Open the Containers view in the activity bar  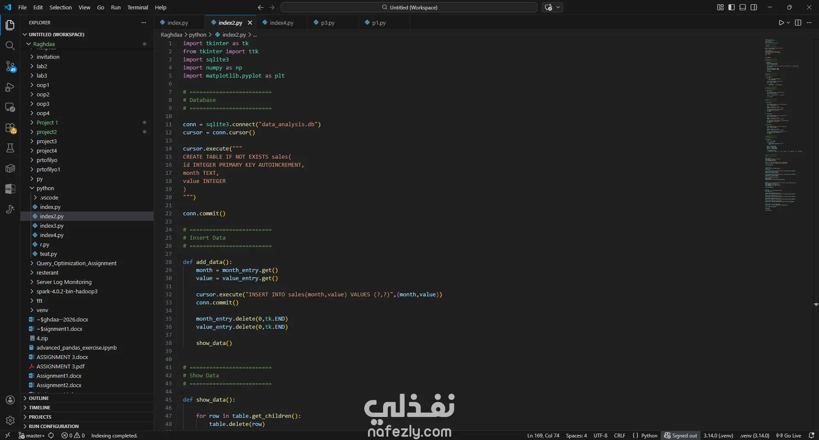pyautogui.click(x=10, y=168)
